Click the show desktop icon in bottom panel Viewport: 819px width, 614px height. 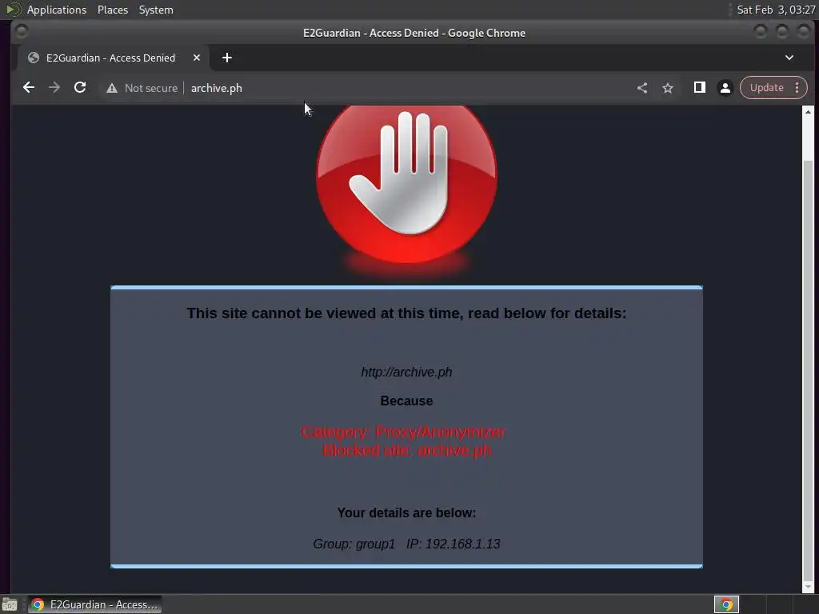pos(10,604)
